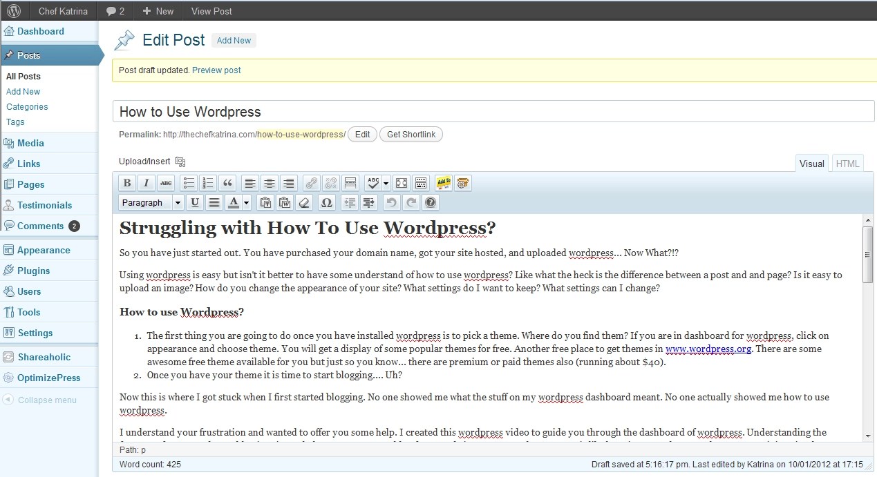Open the New menu in admin bar
The image size is (877, 477).
[x=158, y=11]
